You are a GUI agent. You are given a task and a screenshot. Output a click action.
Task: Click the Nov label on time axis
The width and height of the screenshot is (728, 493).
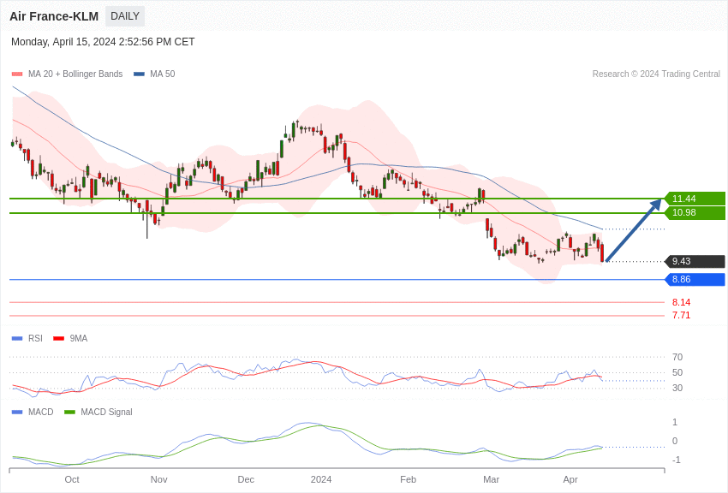pos(158,479)
